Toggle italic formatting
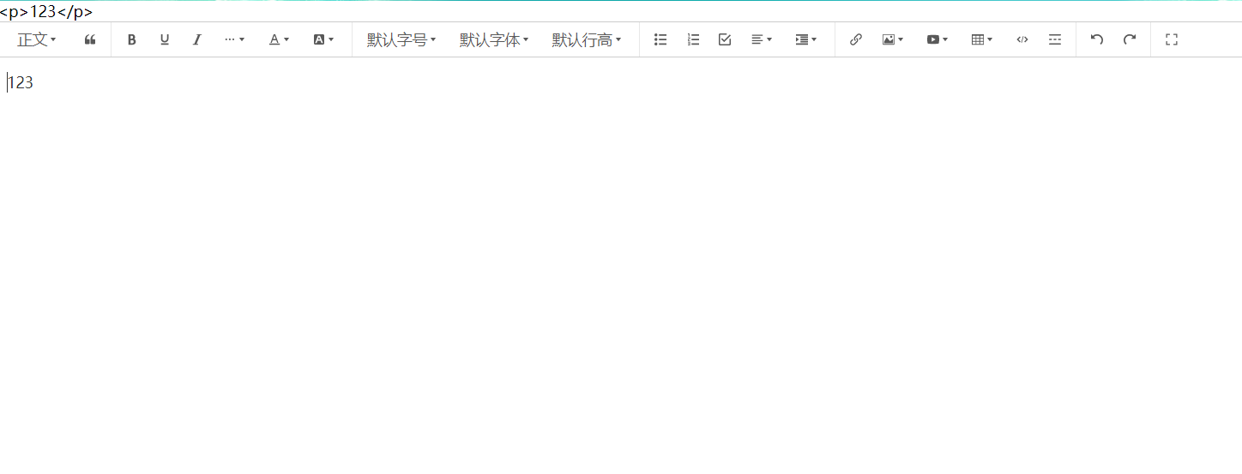 tap(197, 39)
